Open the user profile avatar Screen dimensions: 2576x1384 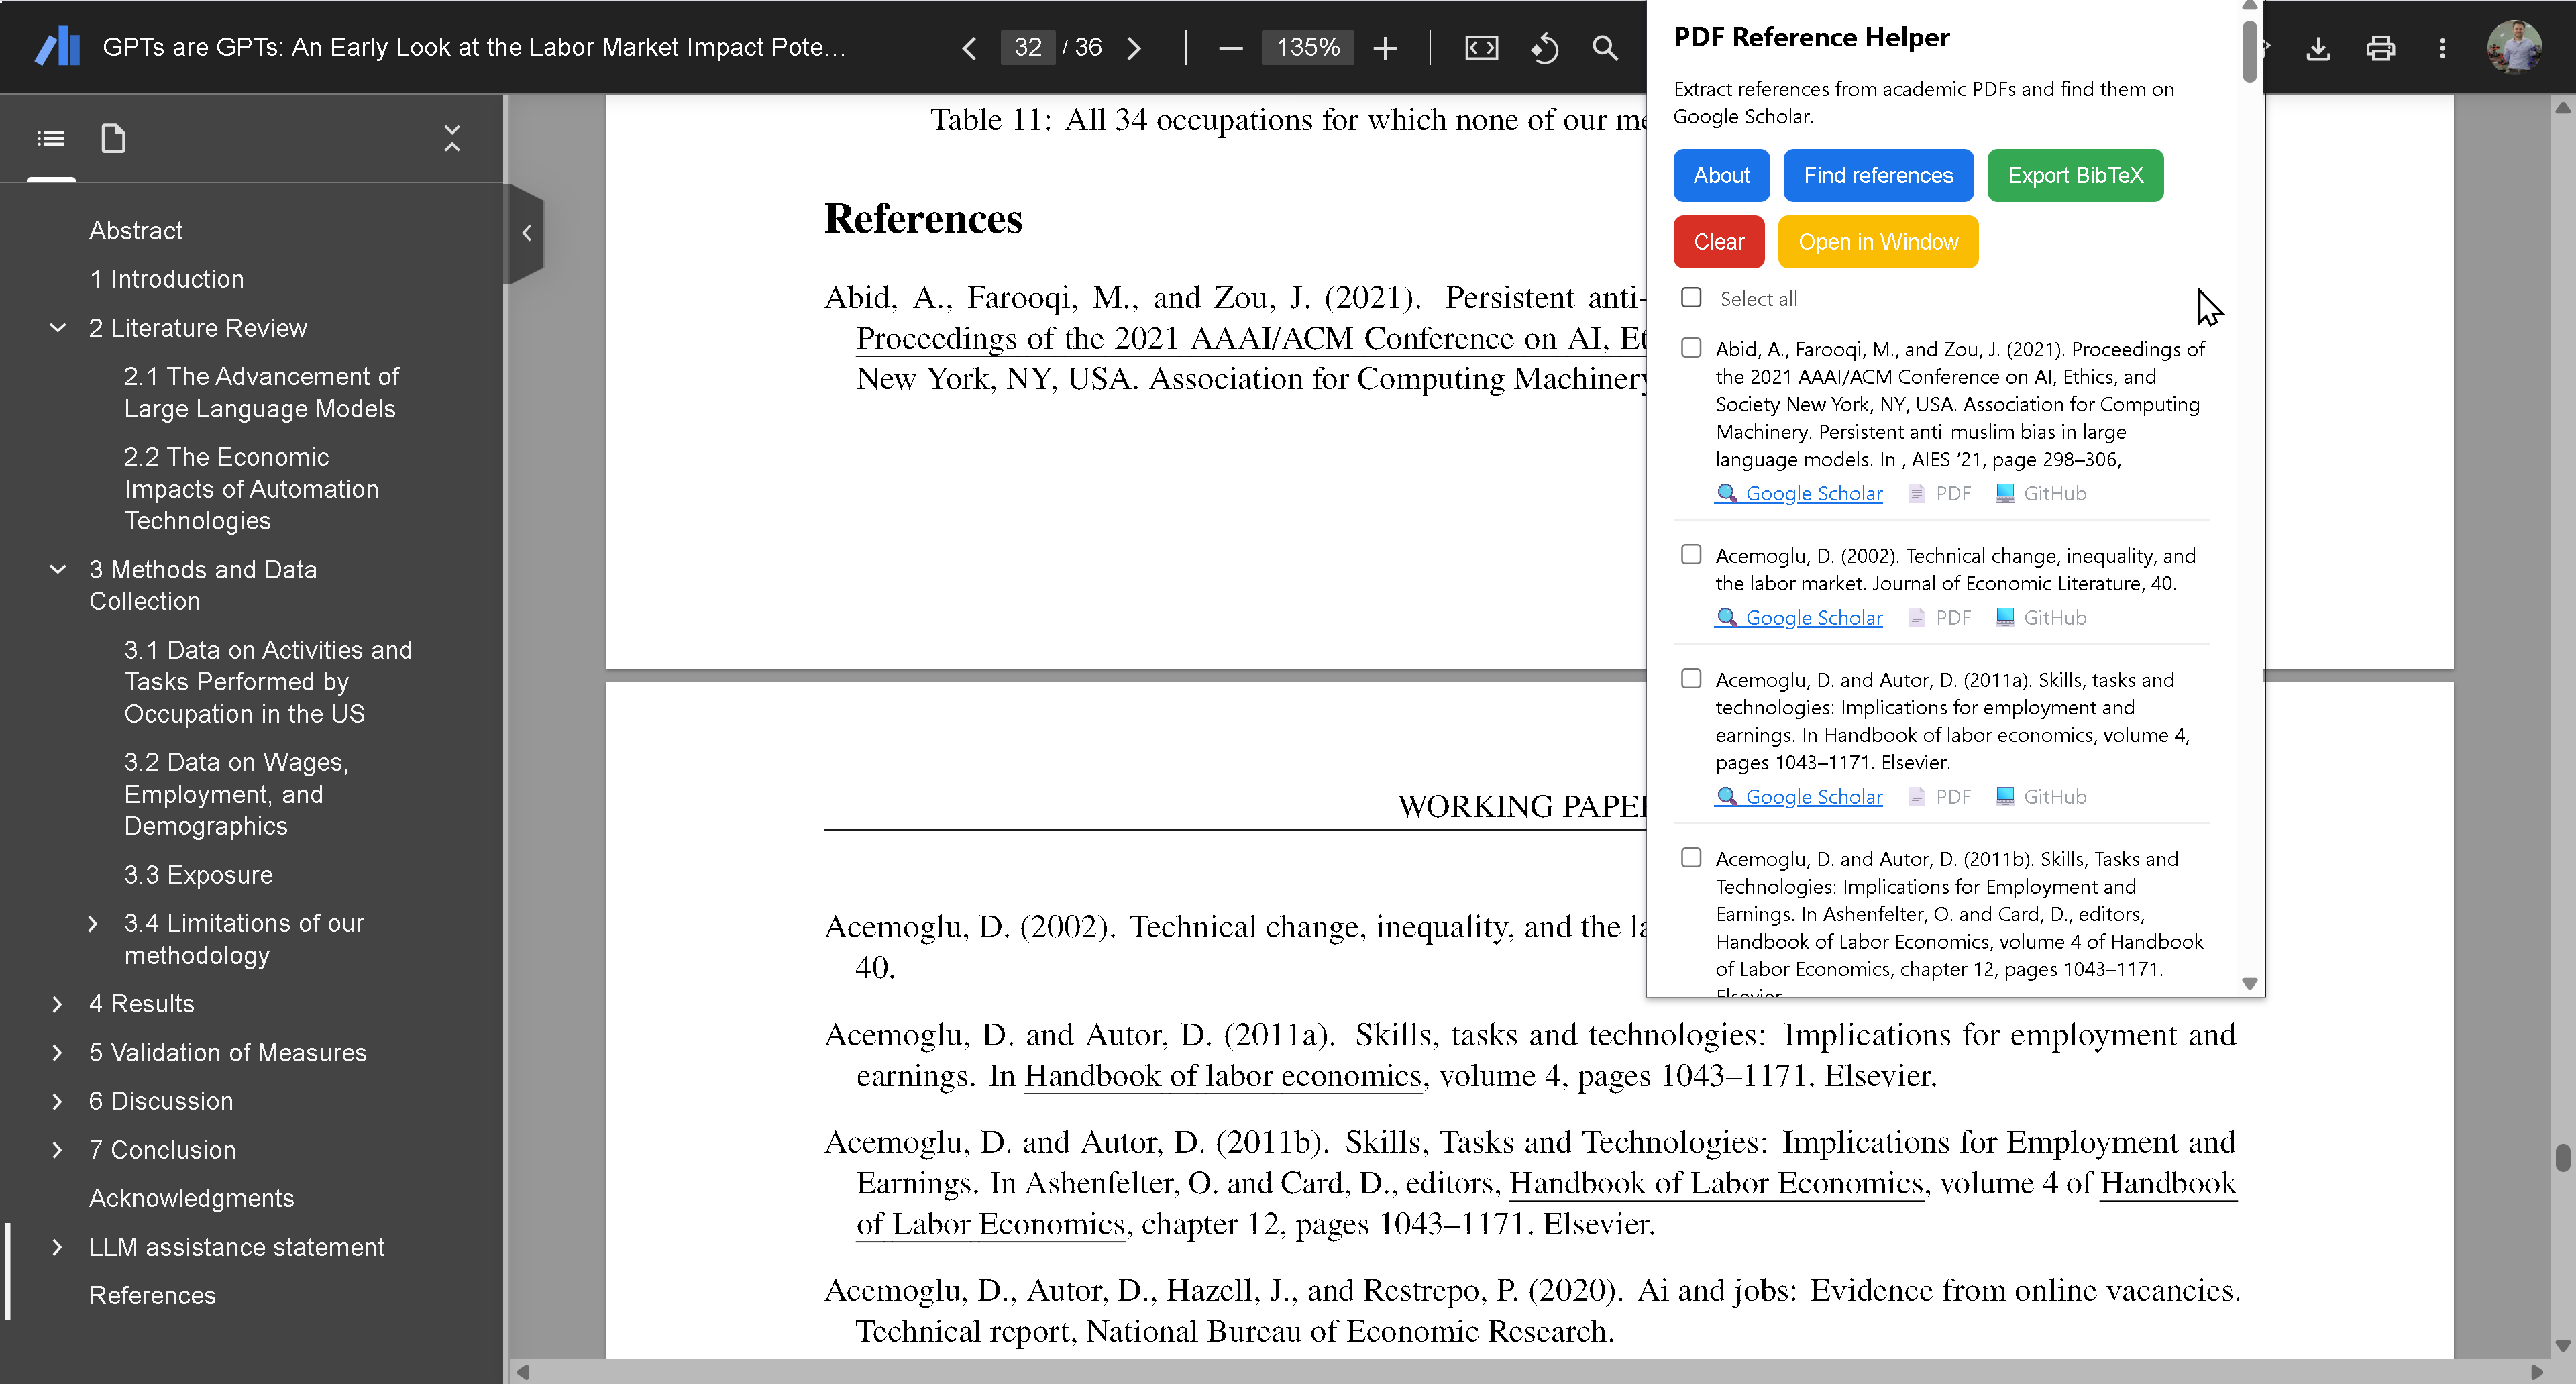coord(2515,47)
